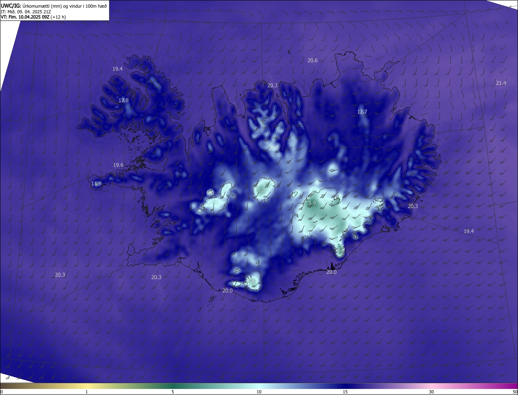Click the 20.6 value label on the map

click(312, 61)
